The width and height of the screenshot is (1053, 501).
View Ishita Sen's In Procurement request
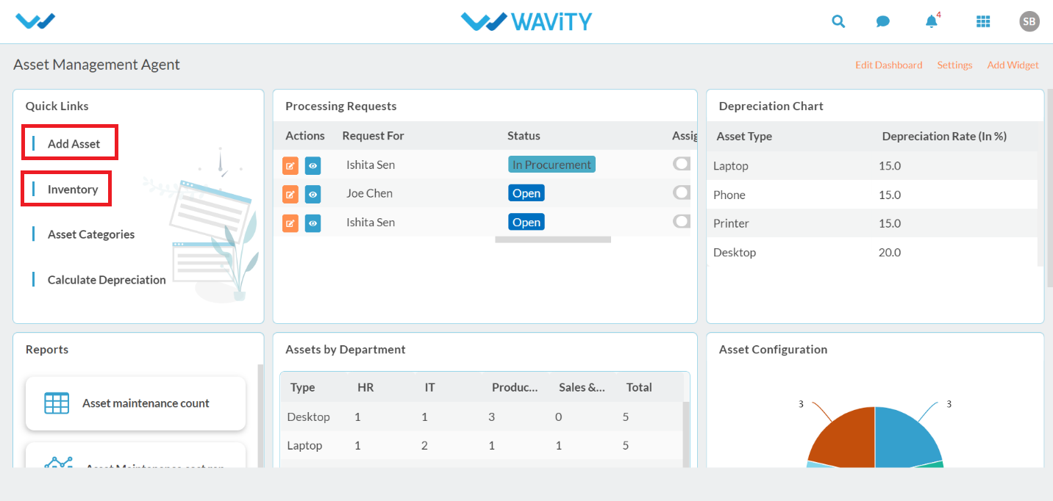point(313,165)
